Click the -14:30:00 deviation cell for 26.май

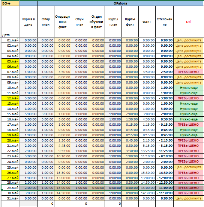(164, 173)
